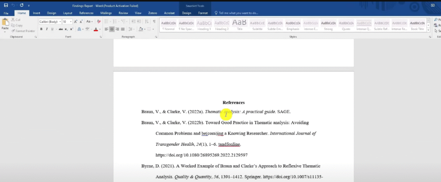
Task: Cut the selected text
Action: tap(16, 20)
